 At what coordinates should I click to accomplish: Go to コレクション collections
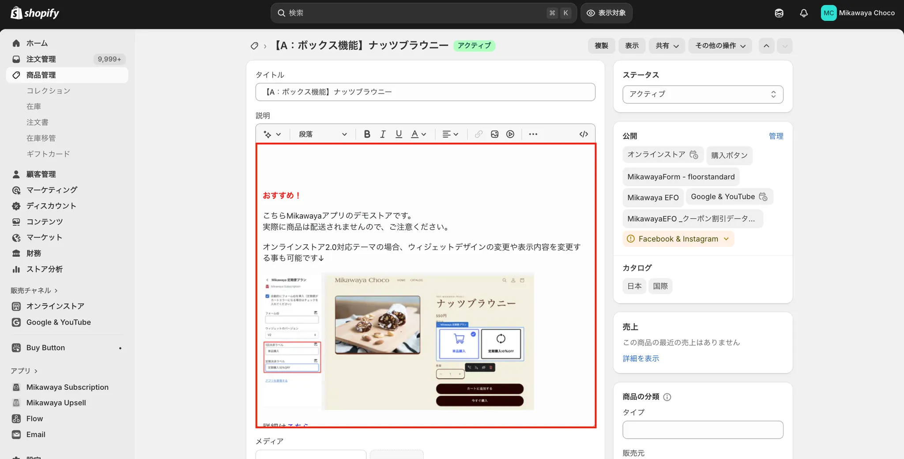pyautogui.click(x=49, y=91)
